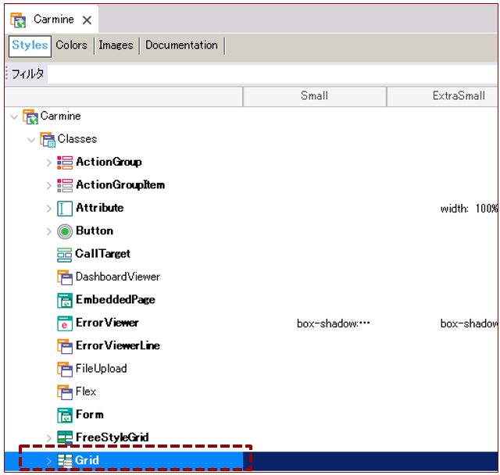This screenshot has width=500, height=475.
Task: Click the Classes folder icon
Action: click(x=48, y=140)
